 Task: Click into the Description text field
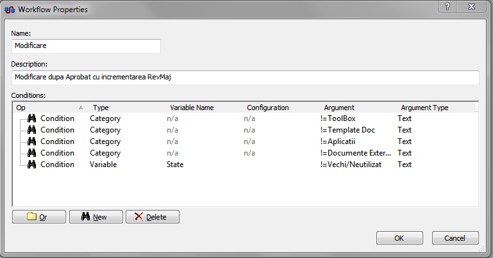click(x=246, y=77)
